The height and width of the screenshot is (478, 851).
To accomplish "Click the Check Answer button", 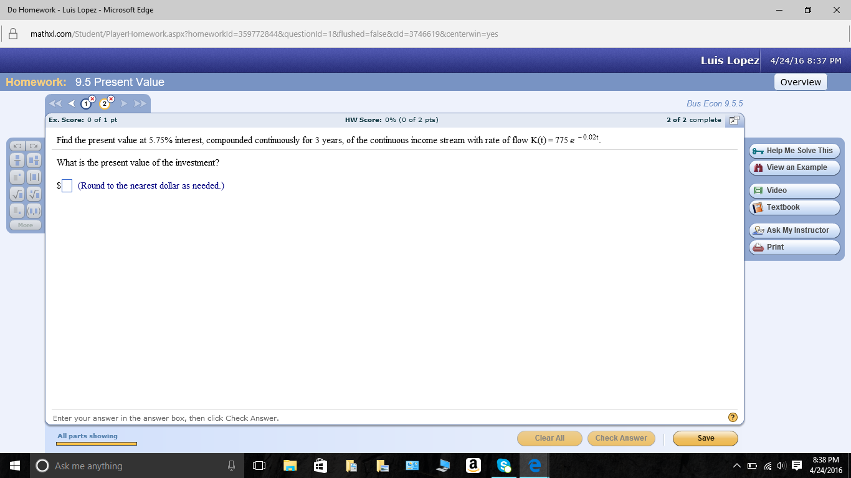I will [x=621, y=438].
